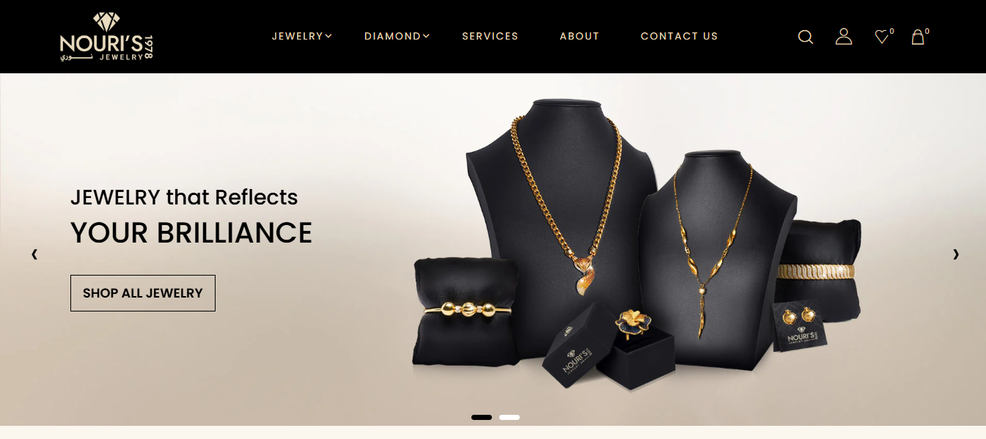Advance to next slide with right arrow
Image resolution: width=986 pixels, height=439 pixels.
tap(955, 254)
